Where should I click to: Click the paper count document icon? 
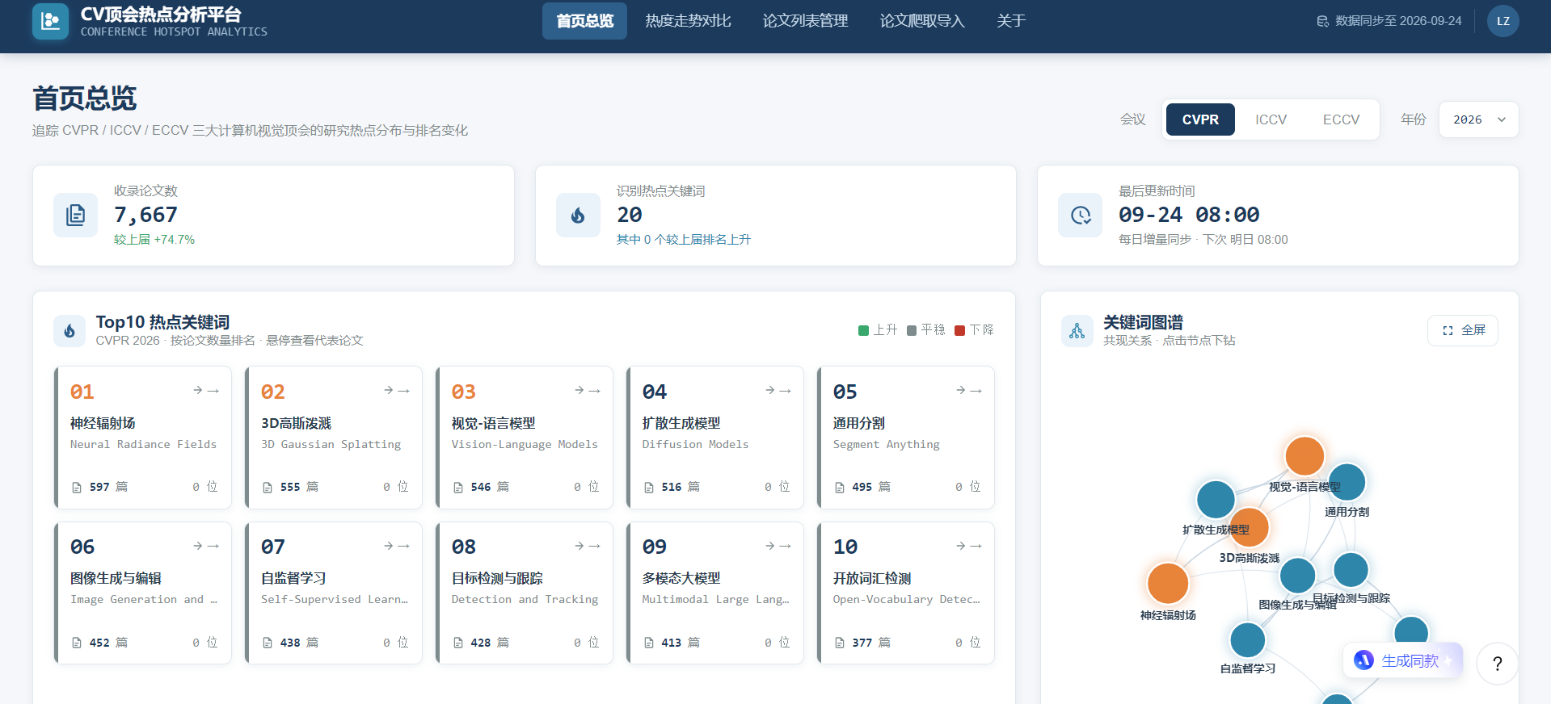coord(75,215)
